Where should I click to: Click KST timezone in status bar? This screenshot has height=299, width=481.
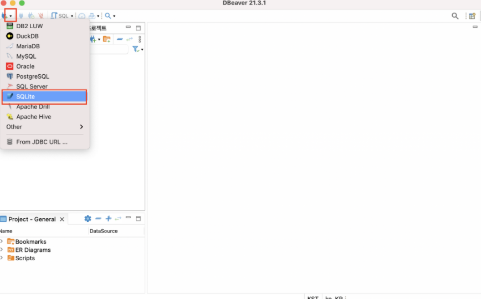pos(313,297)
